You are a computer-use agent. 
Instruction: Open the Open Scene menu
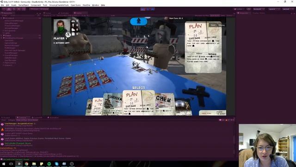75,5
